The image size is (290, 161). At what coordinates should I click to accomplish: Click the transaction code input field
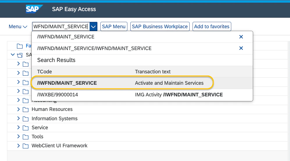[61, 26]
